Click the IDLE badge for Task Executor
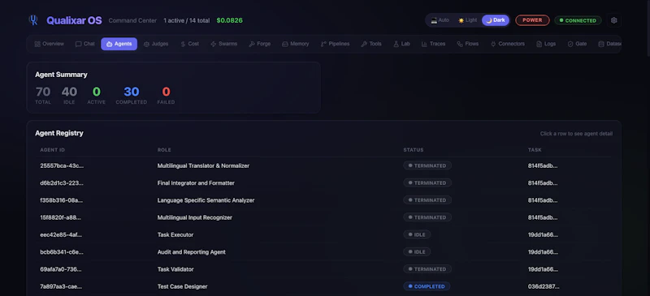 417,234
